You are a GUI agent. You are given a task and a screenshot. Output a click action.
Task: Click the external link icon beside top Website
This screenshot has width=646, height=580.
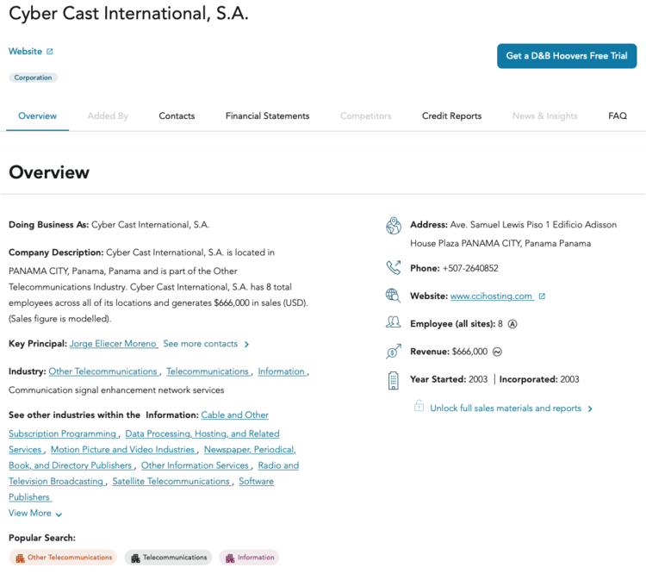point(50,52)
